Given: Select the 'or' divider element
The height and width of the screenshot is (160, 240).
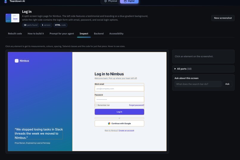Looking at the screenshot, I should point(119,118).
